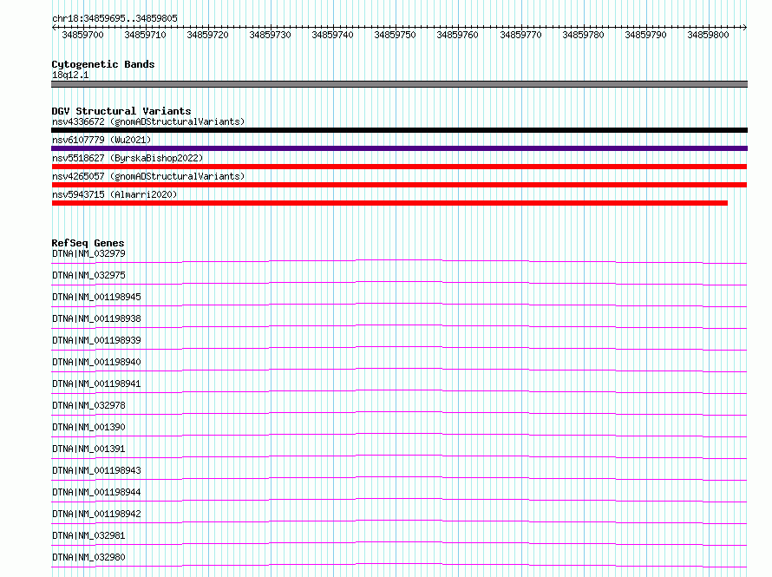The image size is (772, 577).
Task: Select the red nsv5943715 variant bar
Action: coord(389,203)
